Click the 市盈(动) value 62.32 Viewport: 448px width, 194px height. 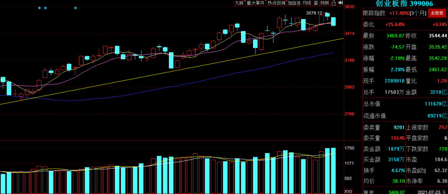pyautogui.click(x=441, y=170)
